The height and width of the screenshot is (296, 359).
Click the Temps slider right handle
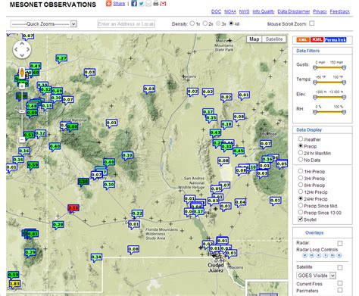coord(344,83)
